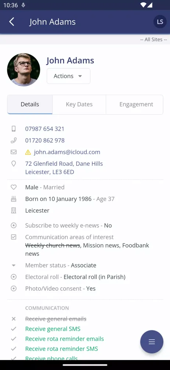The width and height of the screenshot is (170, 370).
Task: Call mobile number 07987 654 321
Action: click(45, 129)
